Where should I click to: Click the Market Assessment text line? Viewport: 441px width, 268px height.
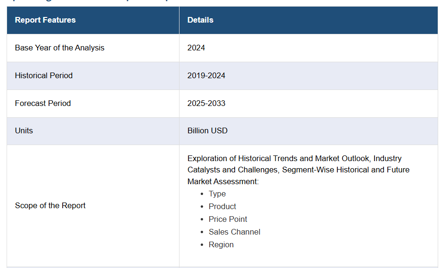223,181
